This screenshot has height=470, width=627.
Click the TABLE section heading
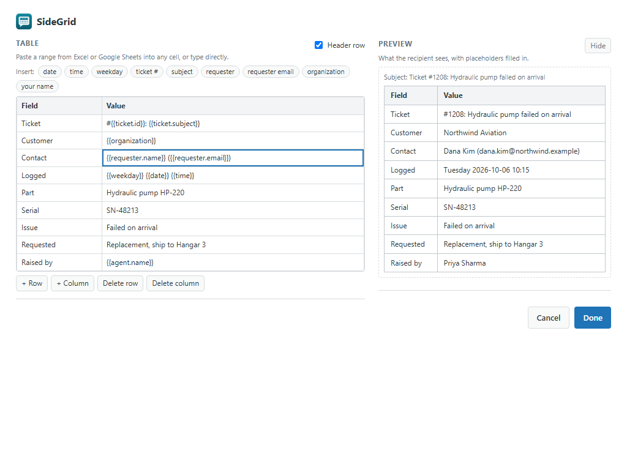click(27, 43)
